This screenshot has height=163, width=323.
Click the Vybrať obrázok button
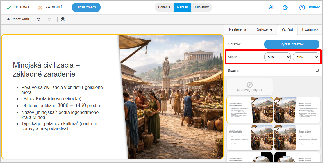click(x=292, y=44)
